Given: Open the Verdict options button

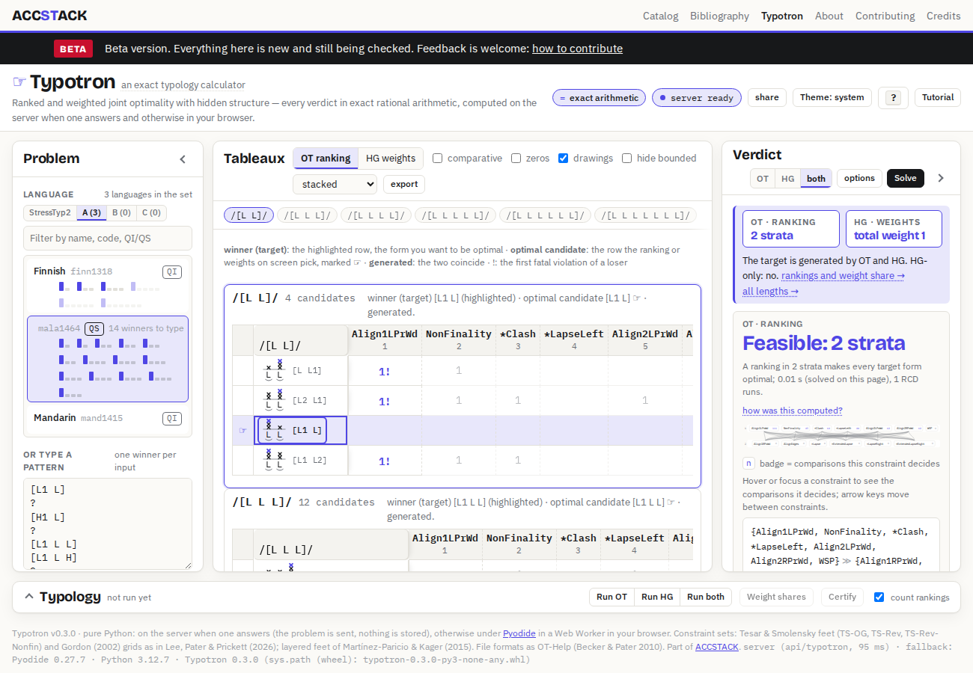Looking at the screenshot, I should [x=859, y=178].
